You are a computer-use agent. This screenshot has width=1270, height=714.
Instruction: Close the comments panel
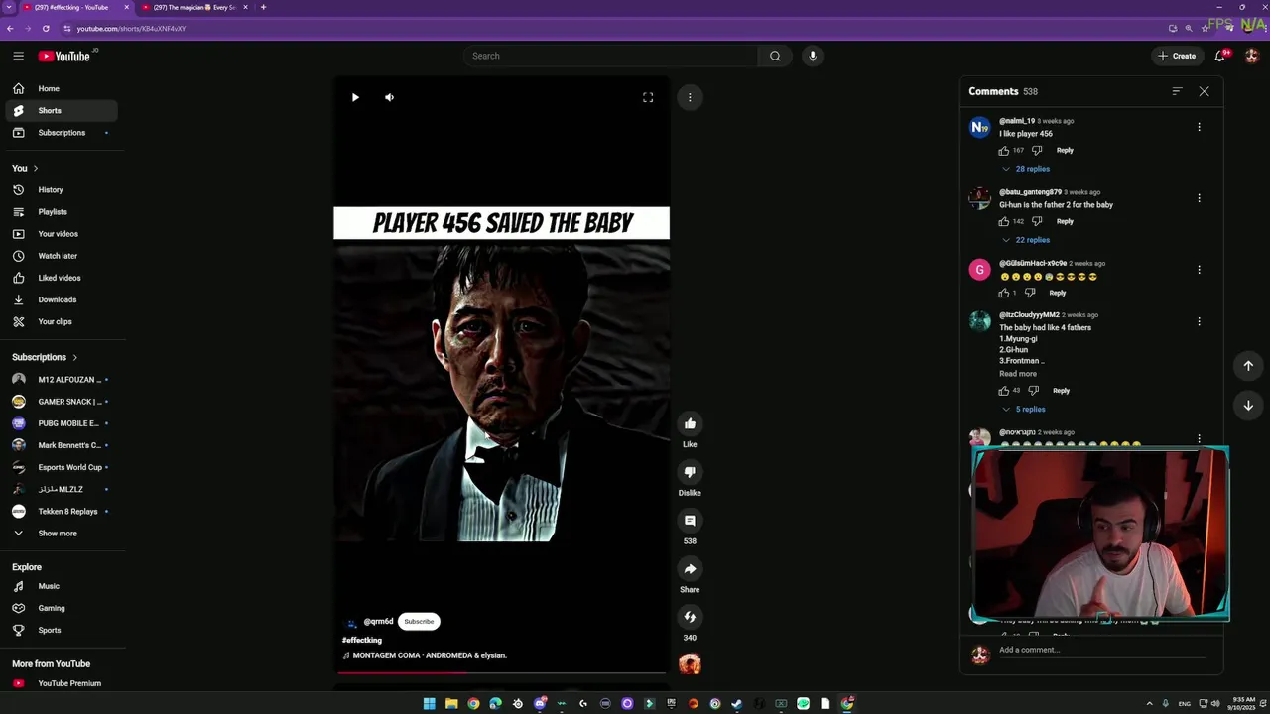pos(1204,91)
